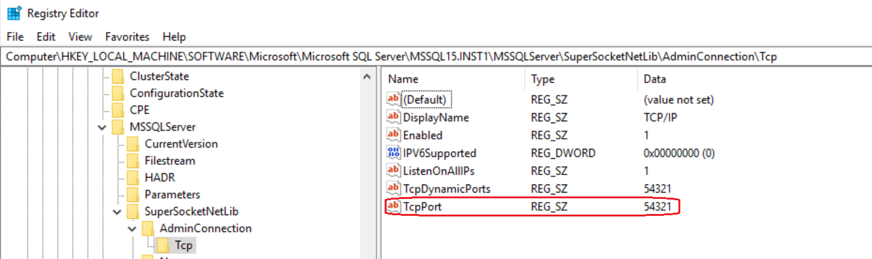Select the ConfigurationState key
This screenshot has height=259, width=872.
[x=177, y=93]
